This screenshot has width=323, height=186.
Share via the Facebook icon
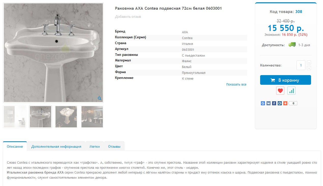coord(274,103)
